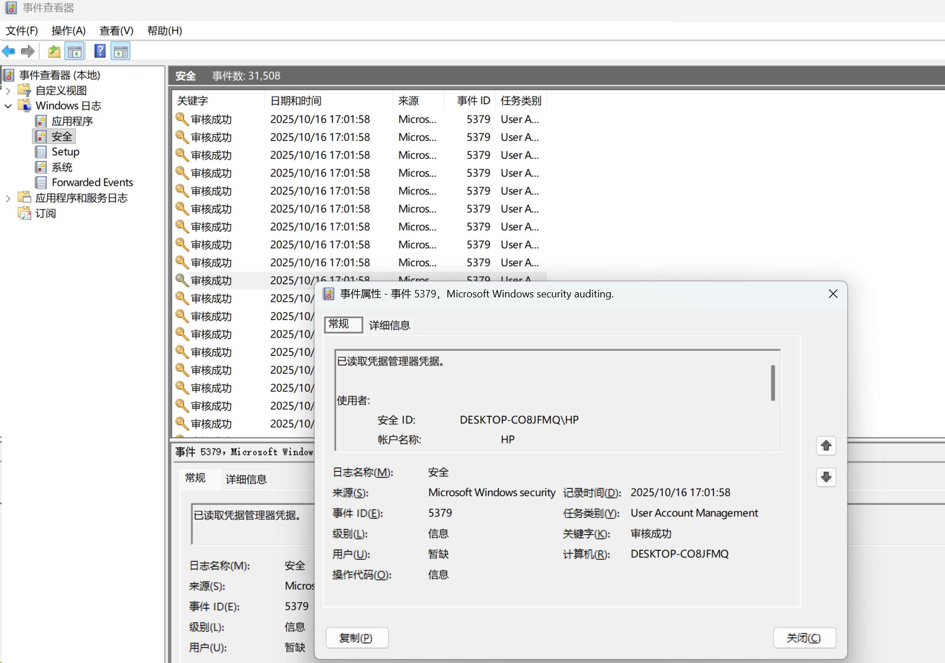This screenshot has width=945, height=663.
Task: Toggle the show/hide action pane icon
Action: point(121,52)
